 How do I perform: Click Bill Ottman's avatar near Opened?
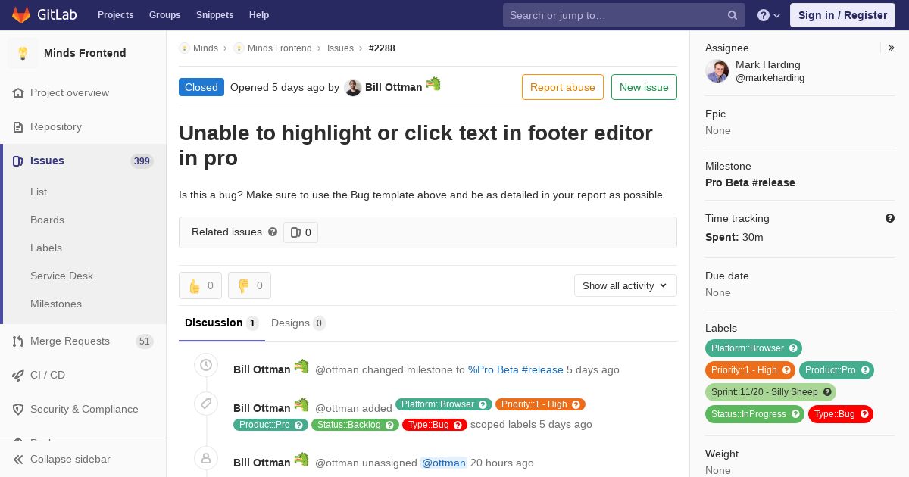pos(352,88)
